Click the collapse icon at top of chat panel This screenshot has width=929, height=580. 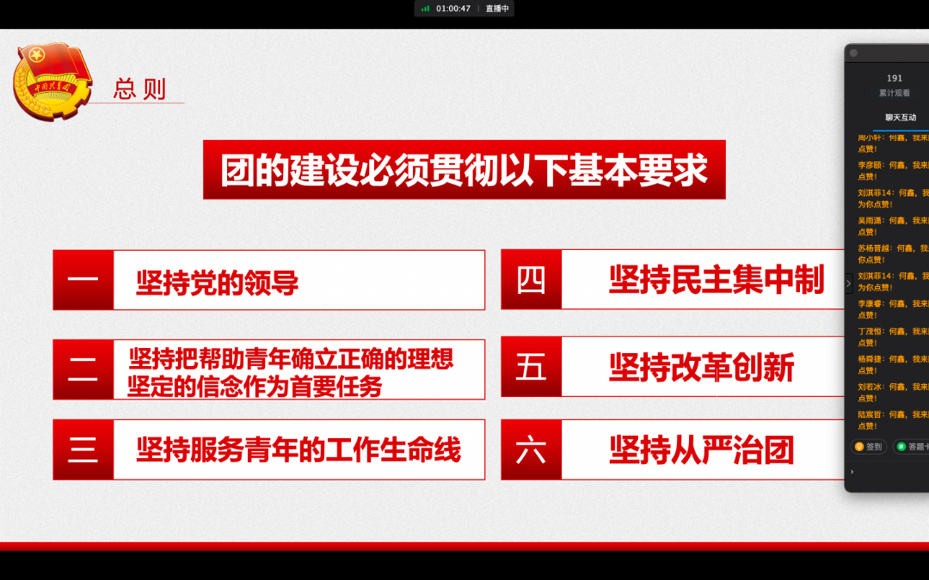point(854,52)
